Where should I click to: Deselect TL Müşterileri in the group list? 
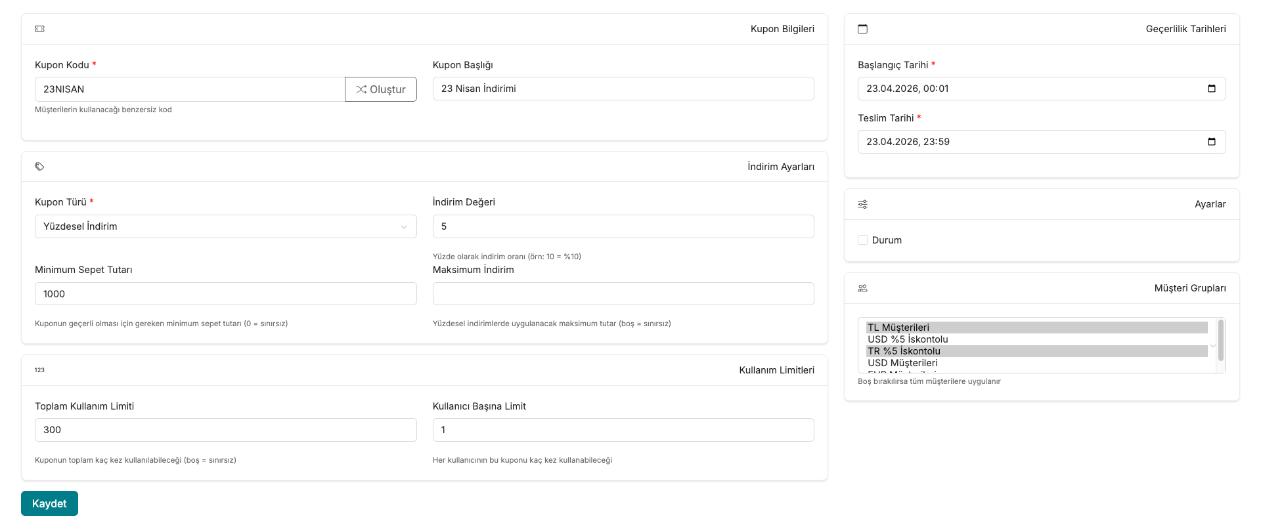click(x=898, y=328)
